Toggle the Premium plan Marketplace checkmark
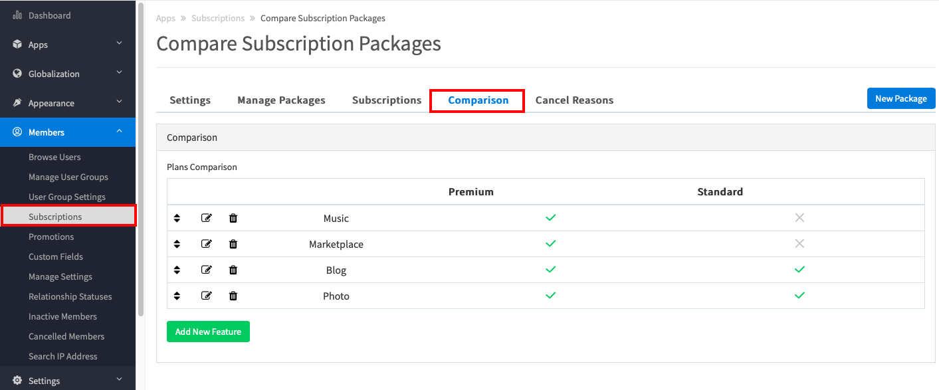939x390 pixels. click(x=550, y=244)
